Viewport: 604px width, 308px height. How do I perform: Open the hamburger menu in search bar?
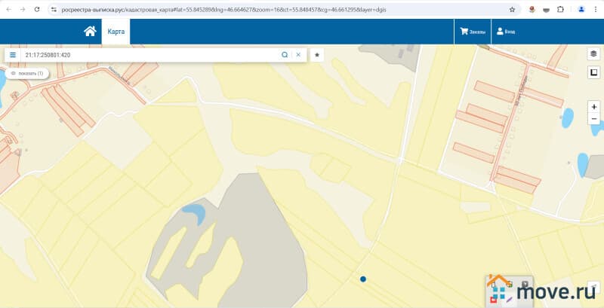pyautogui.click(x=13, y=55)
